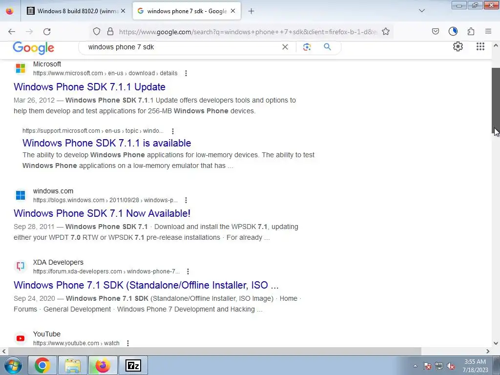Click the magnifier search button

(x=327, y=47)
